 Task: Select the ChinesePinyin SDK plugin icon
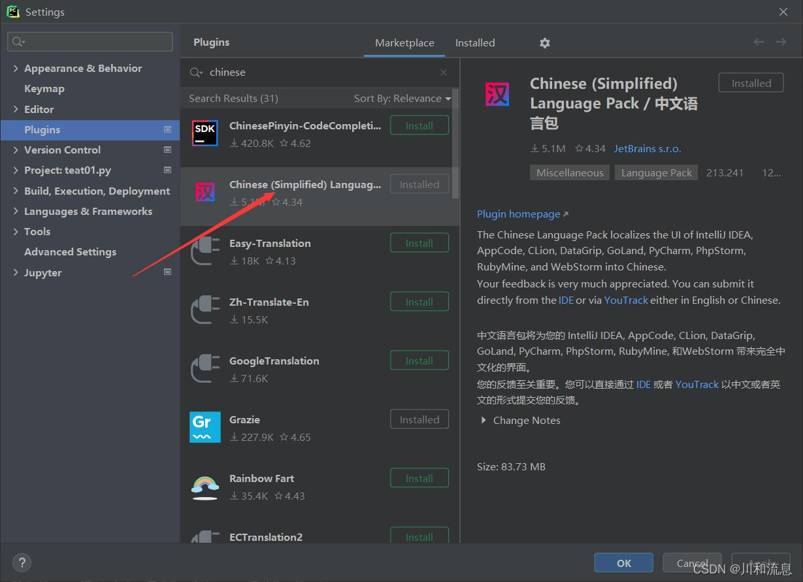pyautogui.click(x=205, y=133)
